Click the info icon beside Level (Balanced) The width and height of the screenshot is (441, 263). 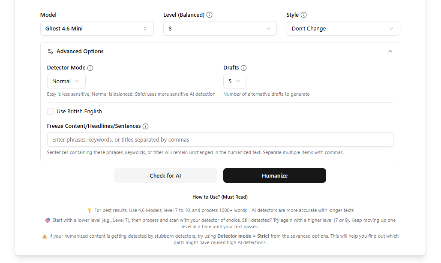(x=210, y=15)
